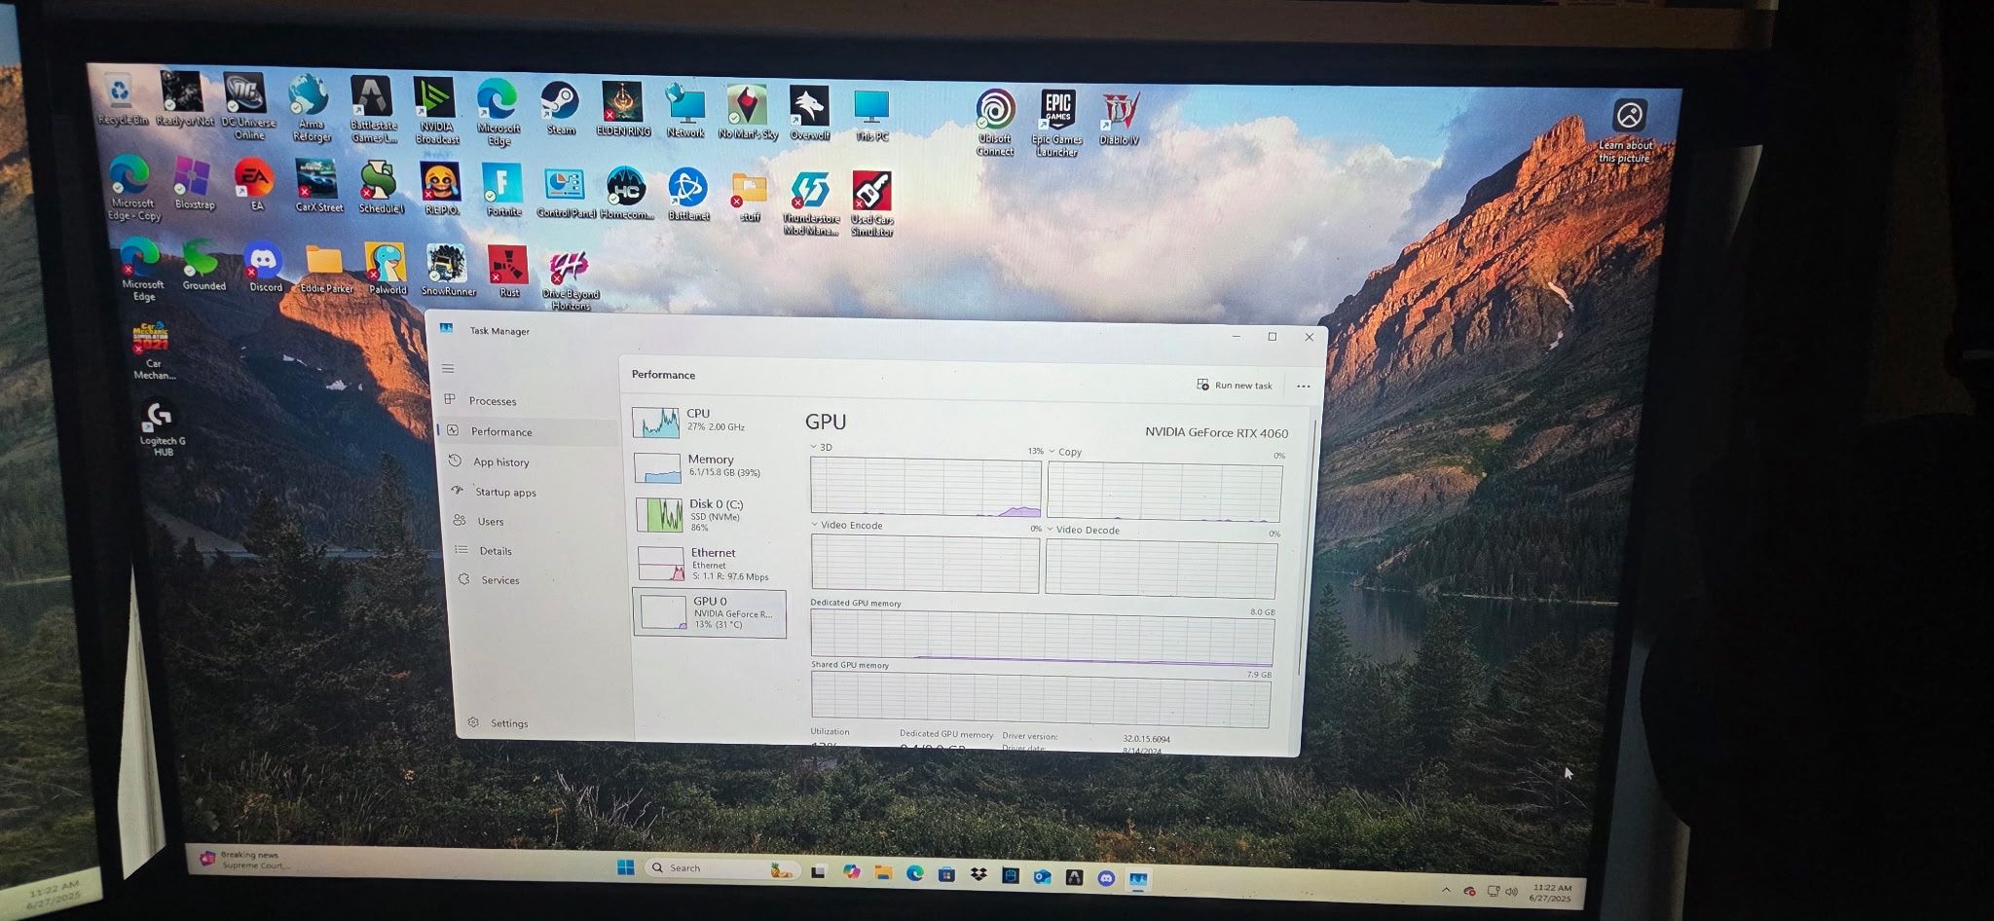Select the NVIDIA Broadcast desktop icon
1994x921 pixels.
(x=436, y=111)
